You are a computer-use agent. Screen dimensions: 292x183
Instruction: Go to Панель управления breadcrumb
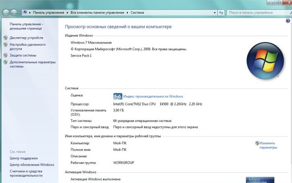49,13
